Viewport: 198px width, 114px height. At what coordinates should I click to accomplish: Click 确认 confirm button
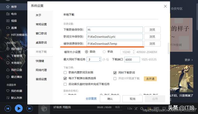coord(110,99)
